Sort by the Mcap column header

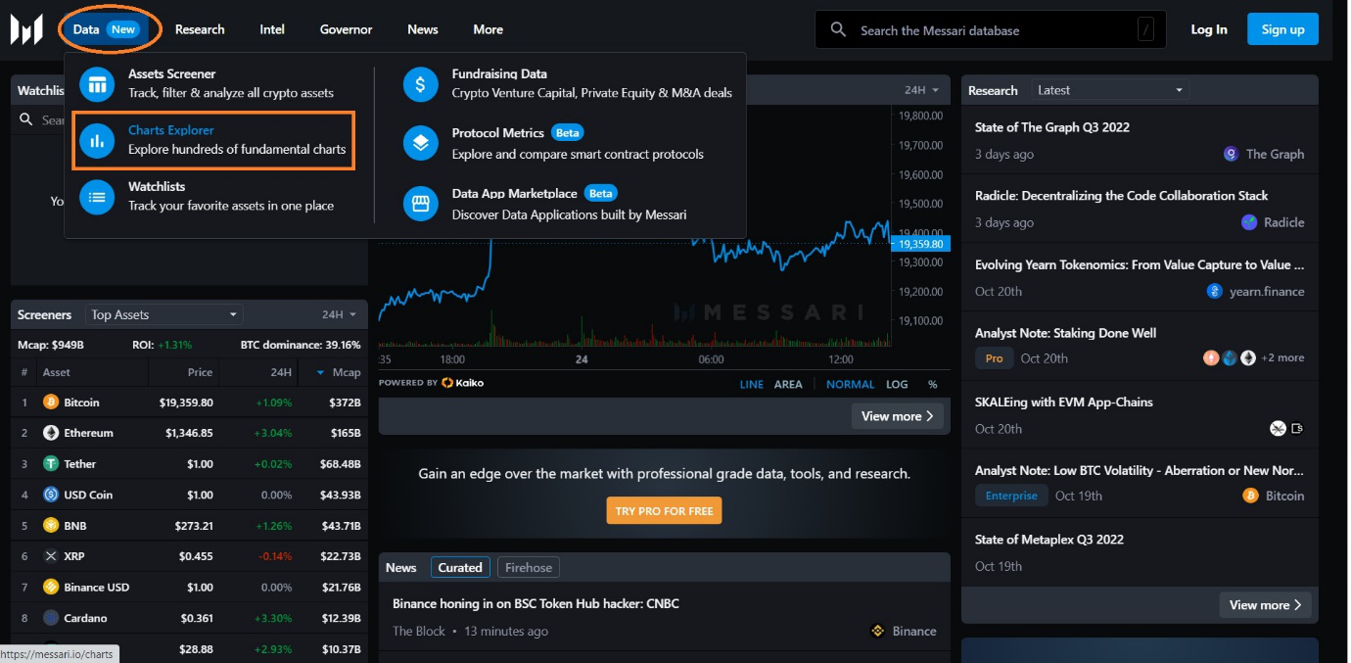click(339, 372)
